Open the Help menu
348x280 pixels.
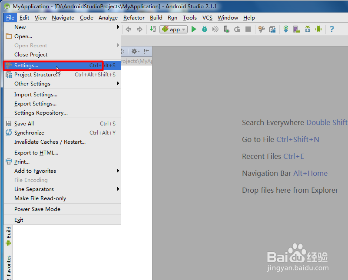249,17
